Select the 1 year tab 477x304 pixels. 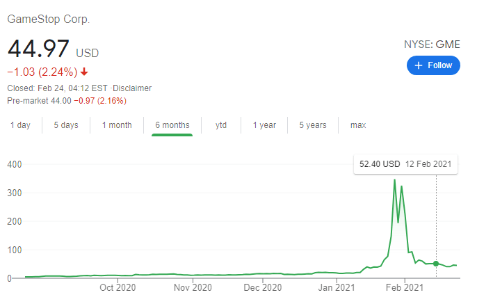(264, 125)
